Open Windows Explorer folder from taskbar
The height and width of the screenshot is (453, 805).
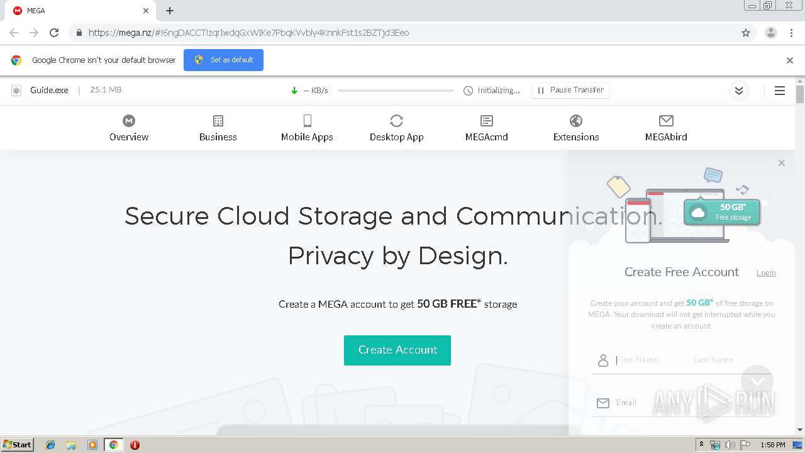(71, 445)
